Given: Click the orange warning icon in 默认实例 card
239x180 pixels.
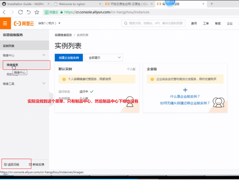Looking at the screenshot, I should (x=64, y=79).
